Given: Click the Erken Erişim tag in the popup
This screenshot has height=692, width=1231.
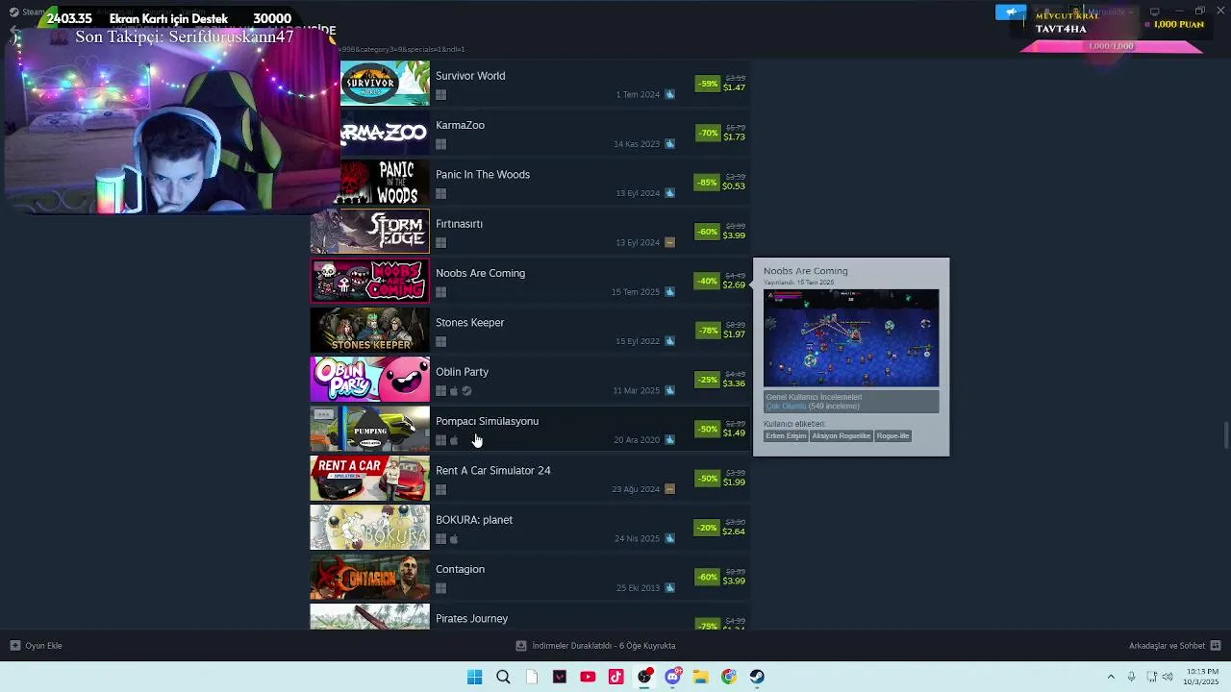Looking at the screenshot, I should click(786, 436).
